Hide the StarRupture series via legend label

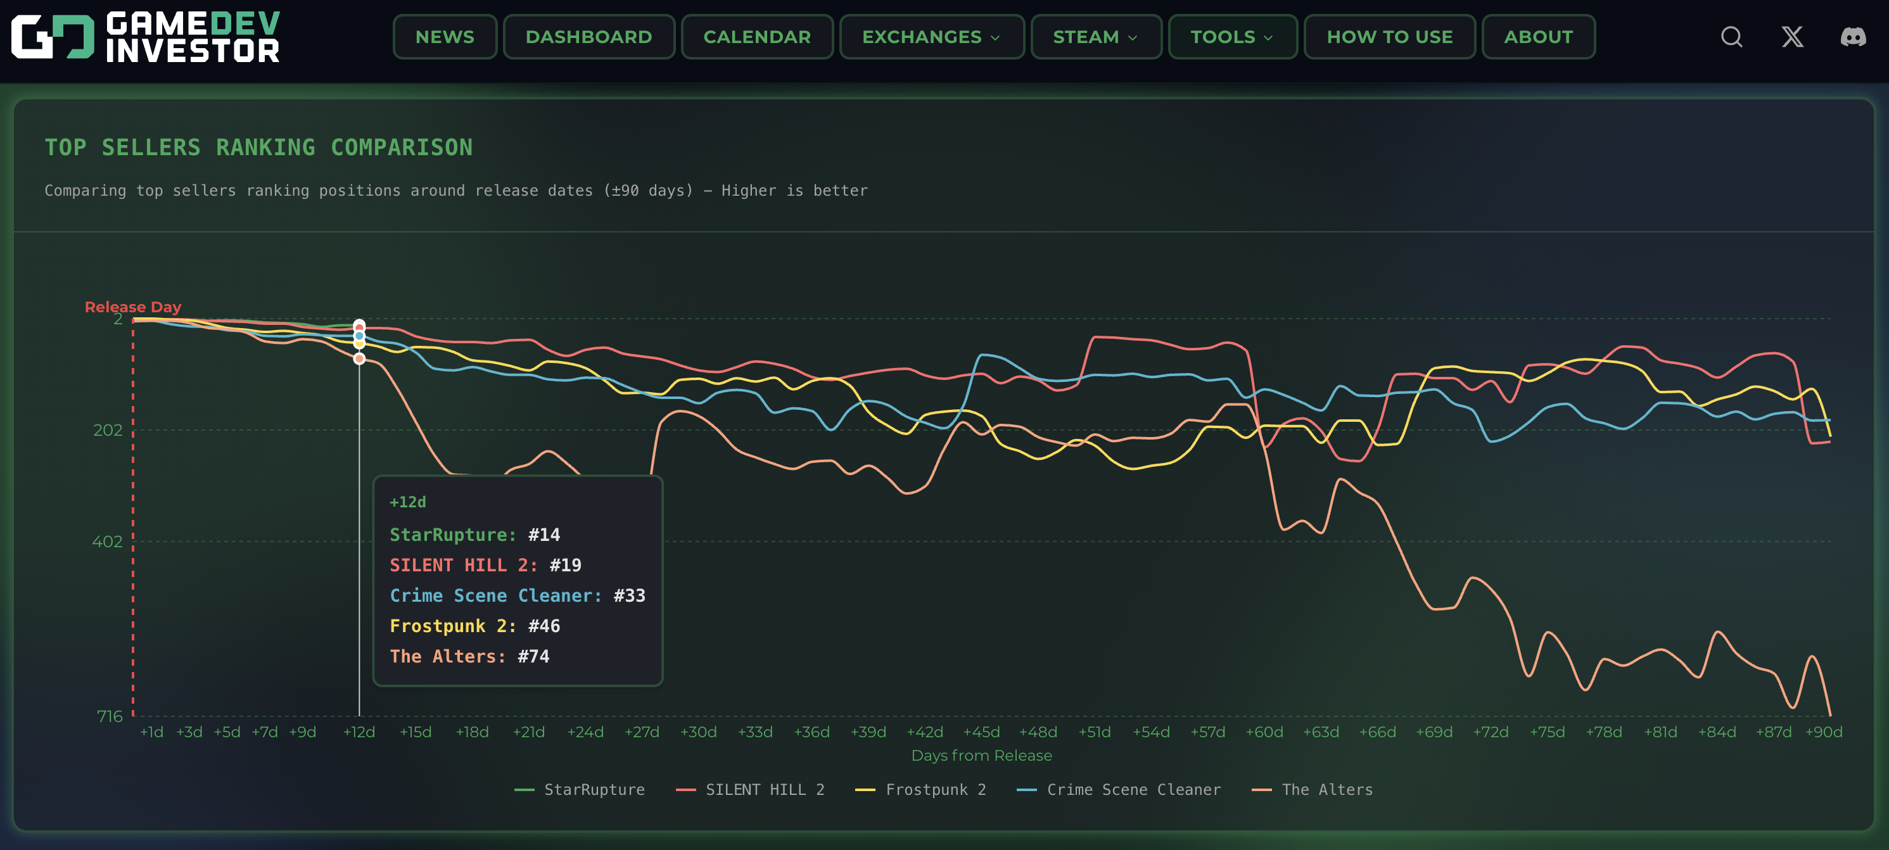(594, 790)
